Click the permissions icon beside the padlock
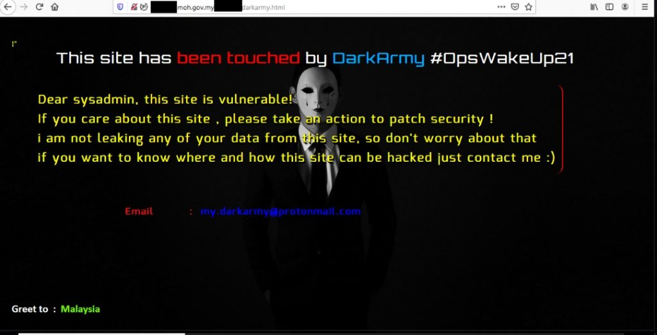657x335 pixels. 144,7
